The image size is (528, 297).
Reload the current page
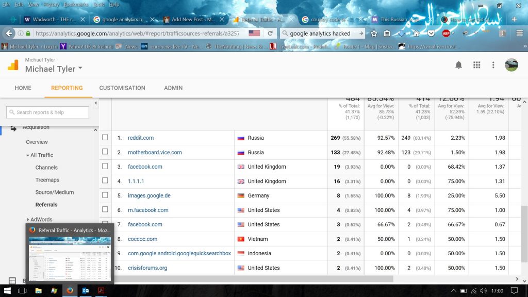270,34
